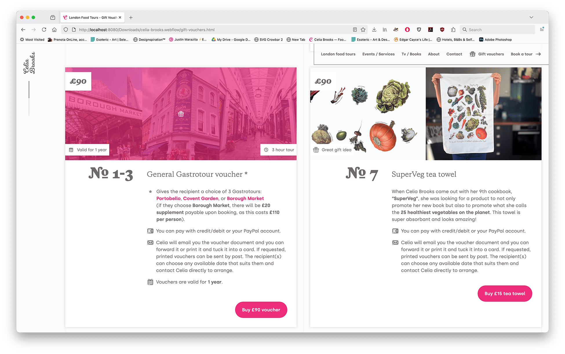Open the Firefox View icon
Screen dimensions: 565x354
click(52, 17)
